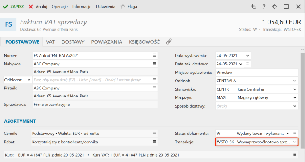Click the add-with-refresh plus icon
The width and height of the screenshot is (305, 162).
point(253,7)
